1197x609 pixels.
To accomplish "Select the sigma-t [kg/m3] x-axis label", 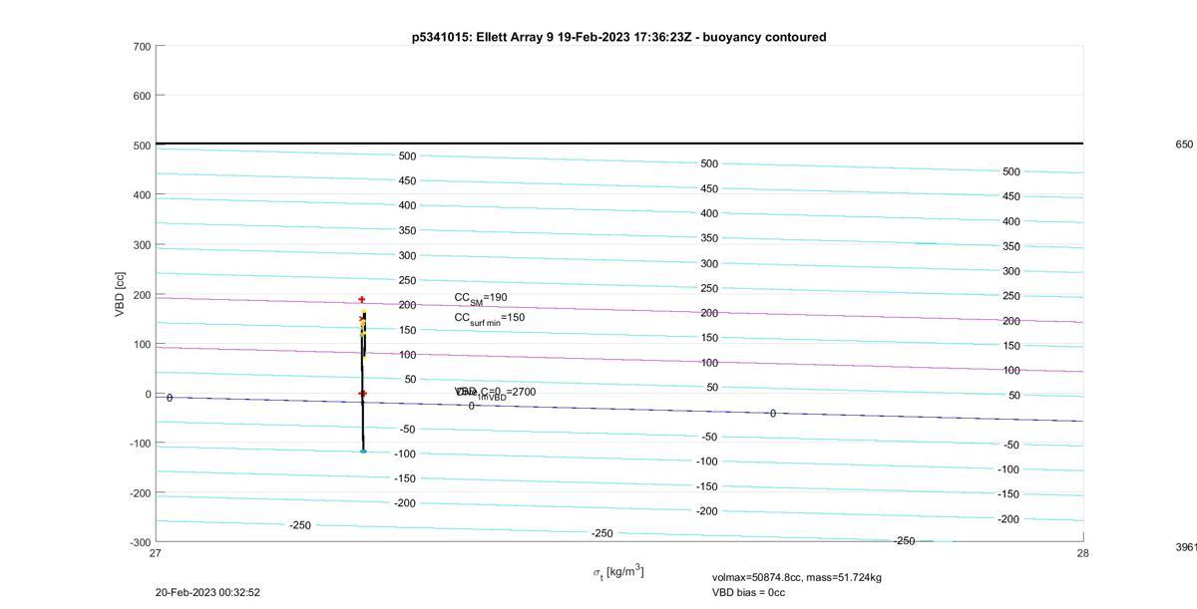I will (618, 572).
